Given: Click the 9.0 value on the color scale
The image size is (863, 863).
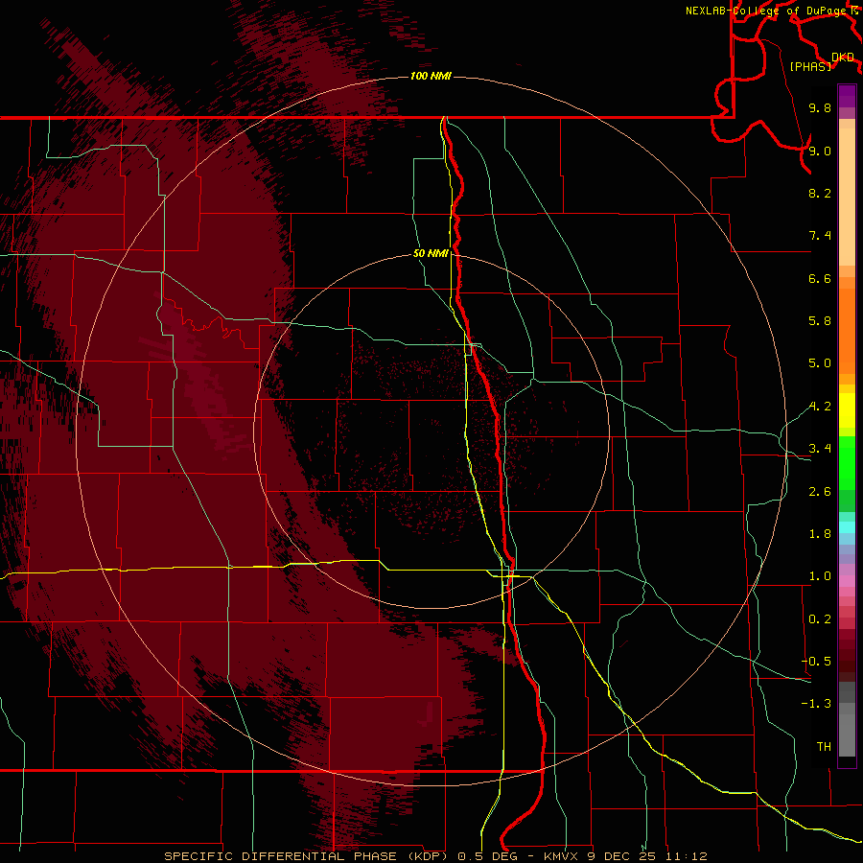Looking at the screenshot, I should coord(820,151).
